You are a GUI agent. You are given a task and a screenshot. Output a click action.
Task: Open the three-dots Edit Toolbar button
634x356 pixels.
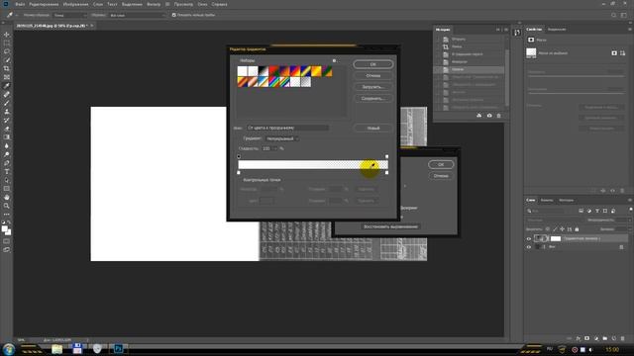click(x=7, y=215)
